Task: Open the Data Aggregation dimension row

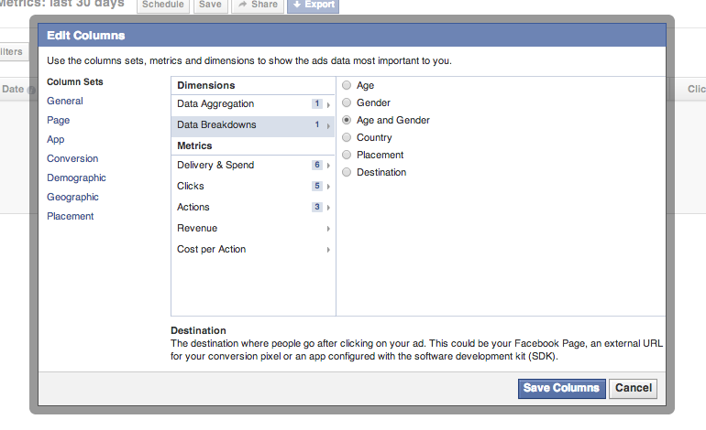Action: 253,104
